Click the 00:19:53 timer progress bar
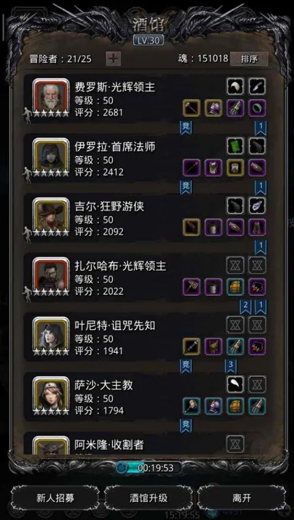The width and height of the screenshot is (294, 520). click(148, 467)
